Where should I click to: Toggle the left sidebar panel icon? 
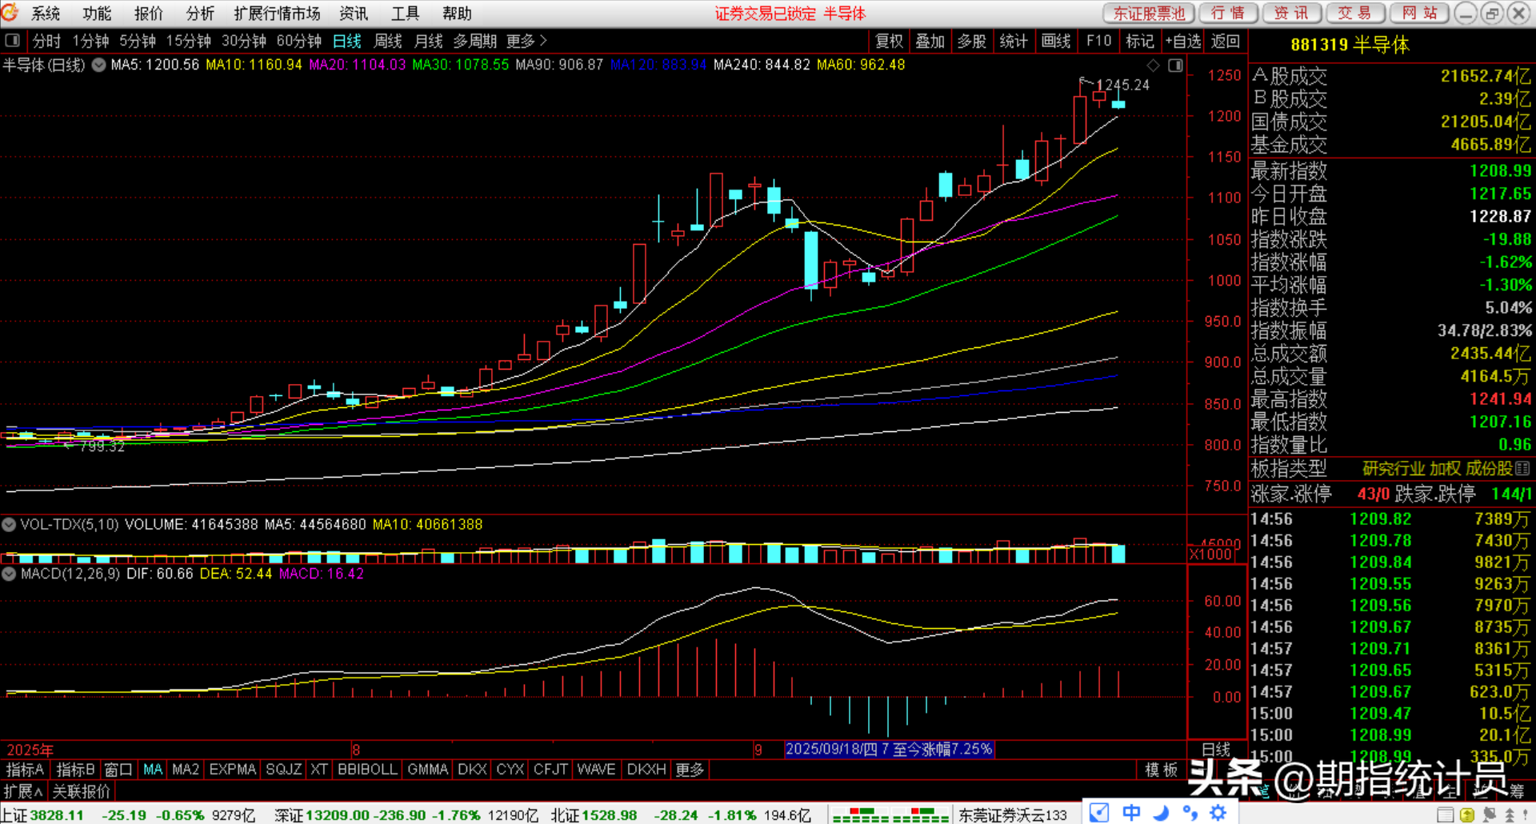[12, 41]
